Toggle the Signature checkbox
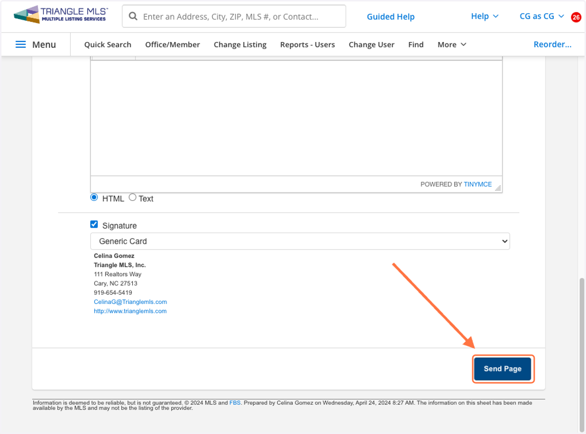Image resolution: width=586 pixels, height=434 pixels. (94, 224)
